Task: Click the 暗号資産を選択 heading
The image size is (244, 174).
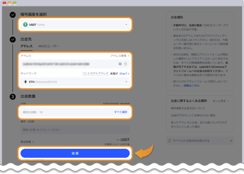Action: coord(34,14)
